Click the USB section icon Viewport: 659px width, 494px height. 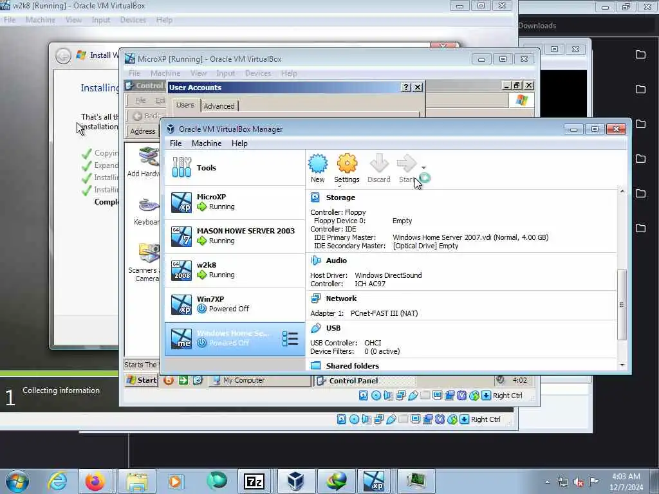point(315,327)
